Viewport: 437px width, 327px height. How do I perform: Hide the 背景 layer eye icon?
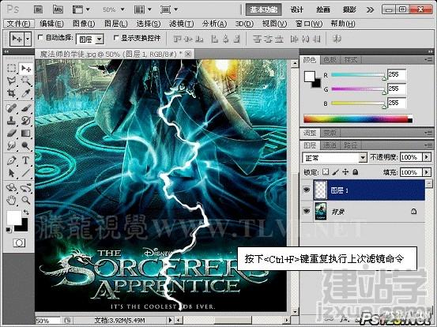pyautogui.click(x=307, y=212)
